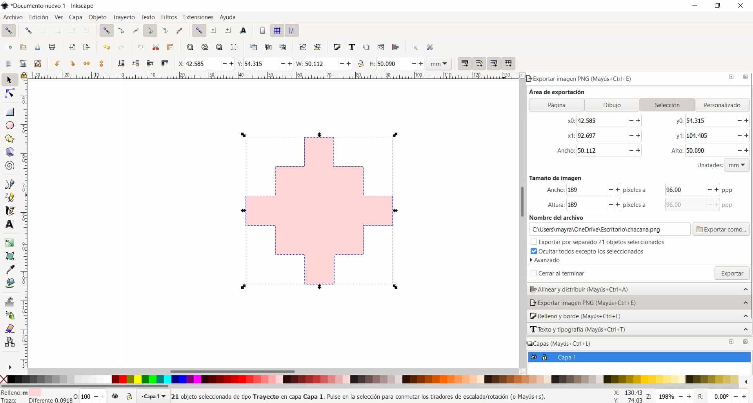Hide Capa 1 with eye icon
This screenshot has width=753, height=403.
coord(534,357)
